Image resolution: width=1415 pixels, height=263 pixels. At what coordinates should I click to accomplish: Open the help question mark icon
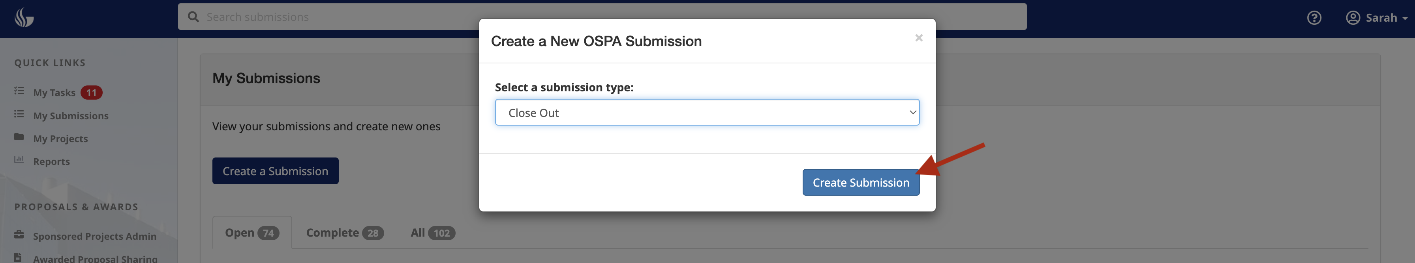click(x=1314, y=18)
